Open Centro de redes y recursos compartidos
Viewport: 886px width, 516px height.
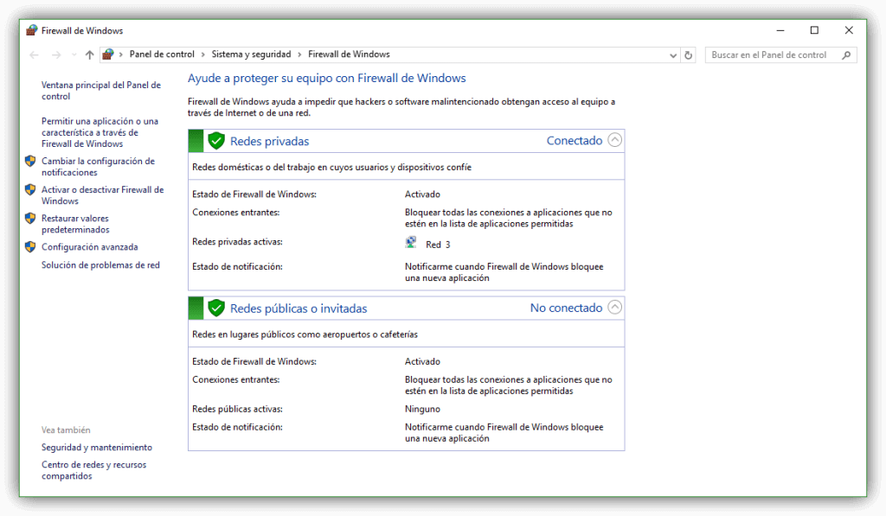coord(93,470)
